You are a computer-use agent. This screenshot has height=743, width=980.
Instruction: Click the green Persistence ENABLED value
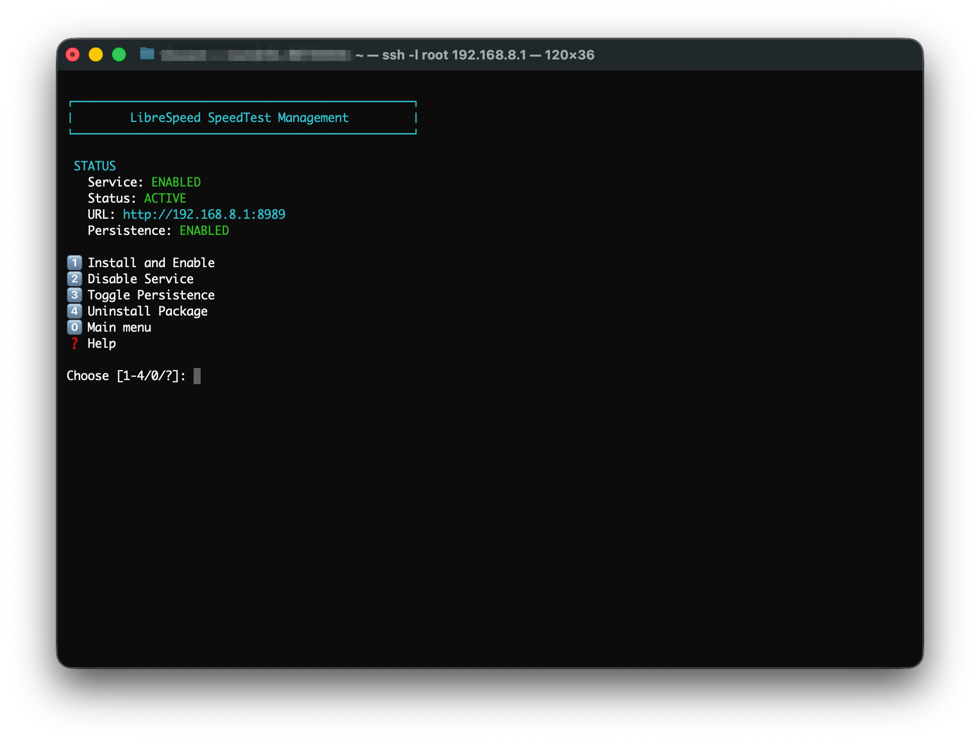(x=204, y=230)
